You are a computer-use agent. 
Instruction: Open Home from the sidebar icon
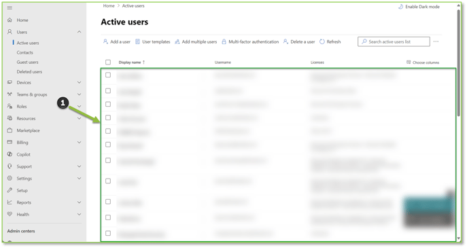(x=10, y=20)
